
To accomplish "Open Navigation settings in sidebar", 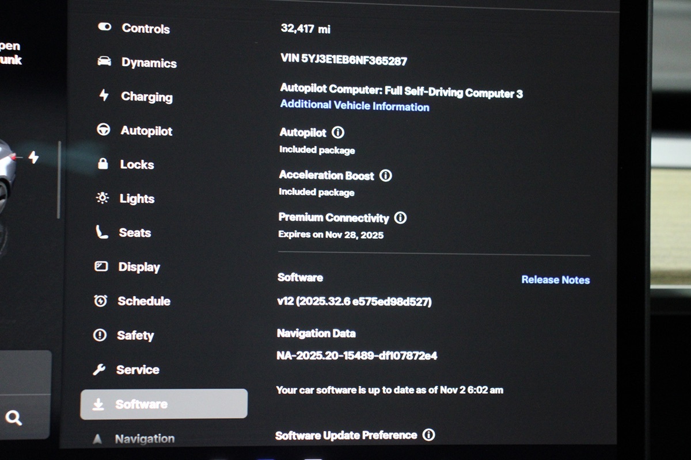I will [x=144, y=439].
